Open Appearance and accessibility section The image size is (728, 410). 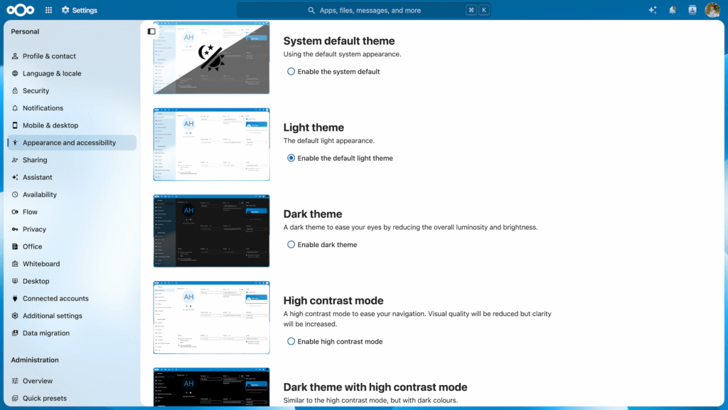click(x=72, y=142)
